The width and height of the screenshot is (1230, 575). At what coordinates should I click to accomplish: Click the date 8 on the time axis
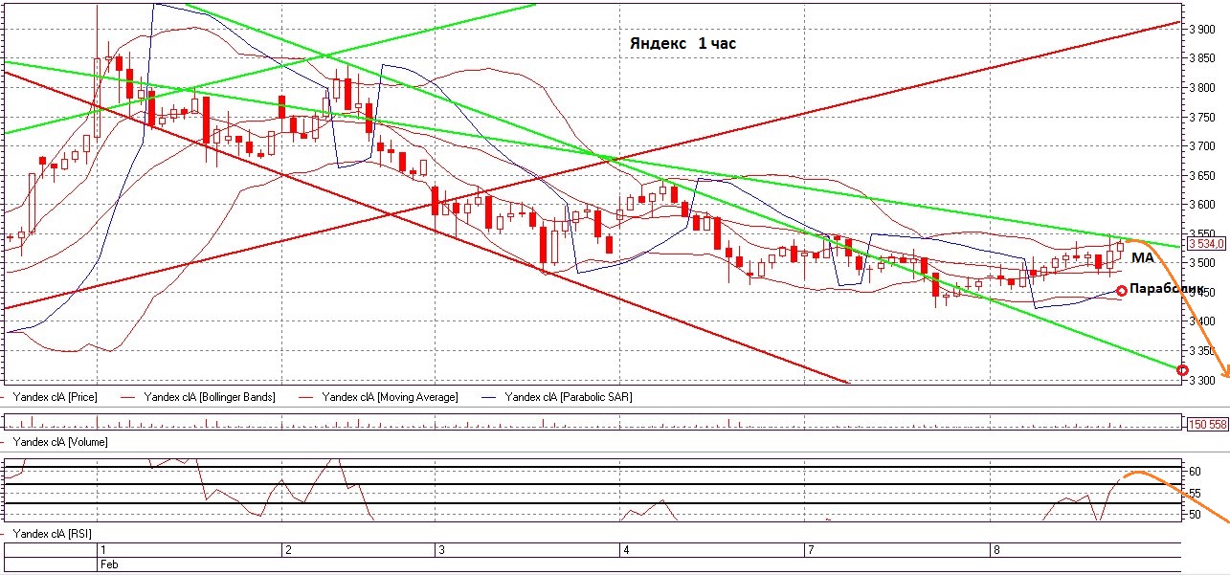[995, 551]
